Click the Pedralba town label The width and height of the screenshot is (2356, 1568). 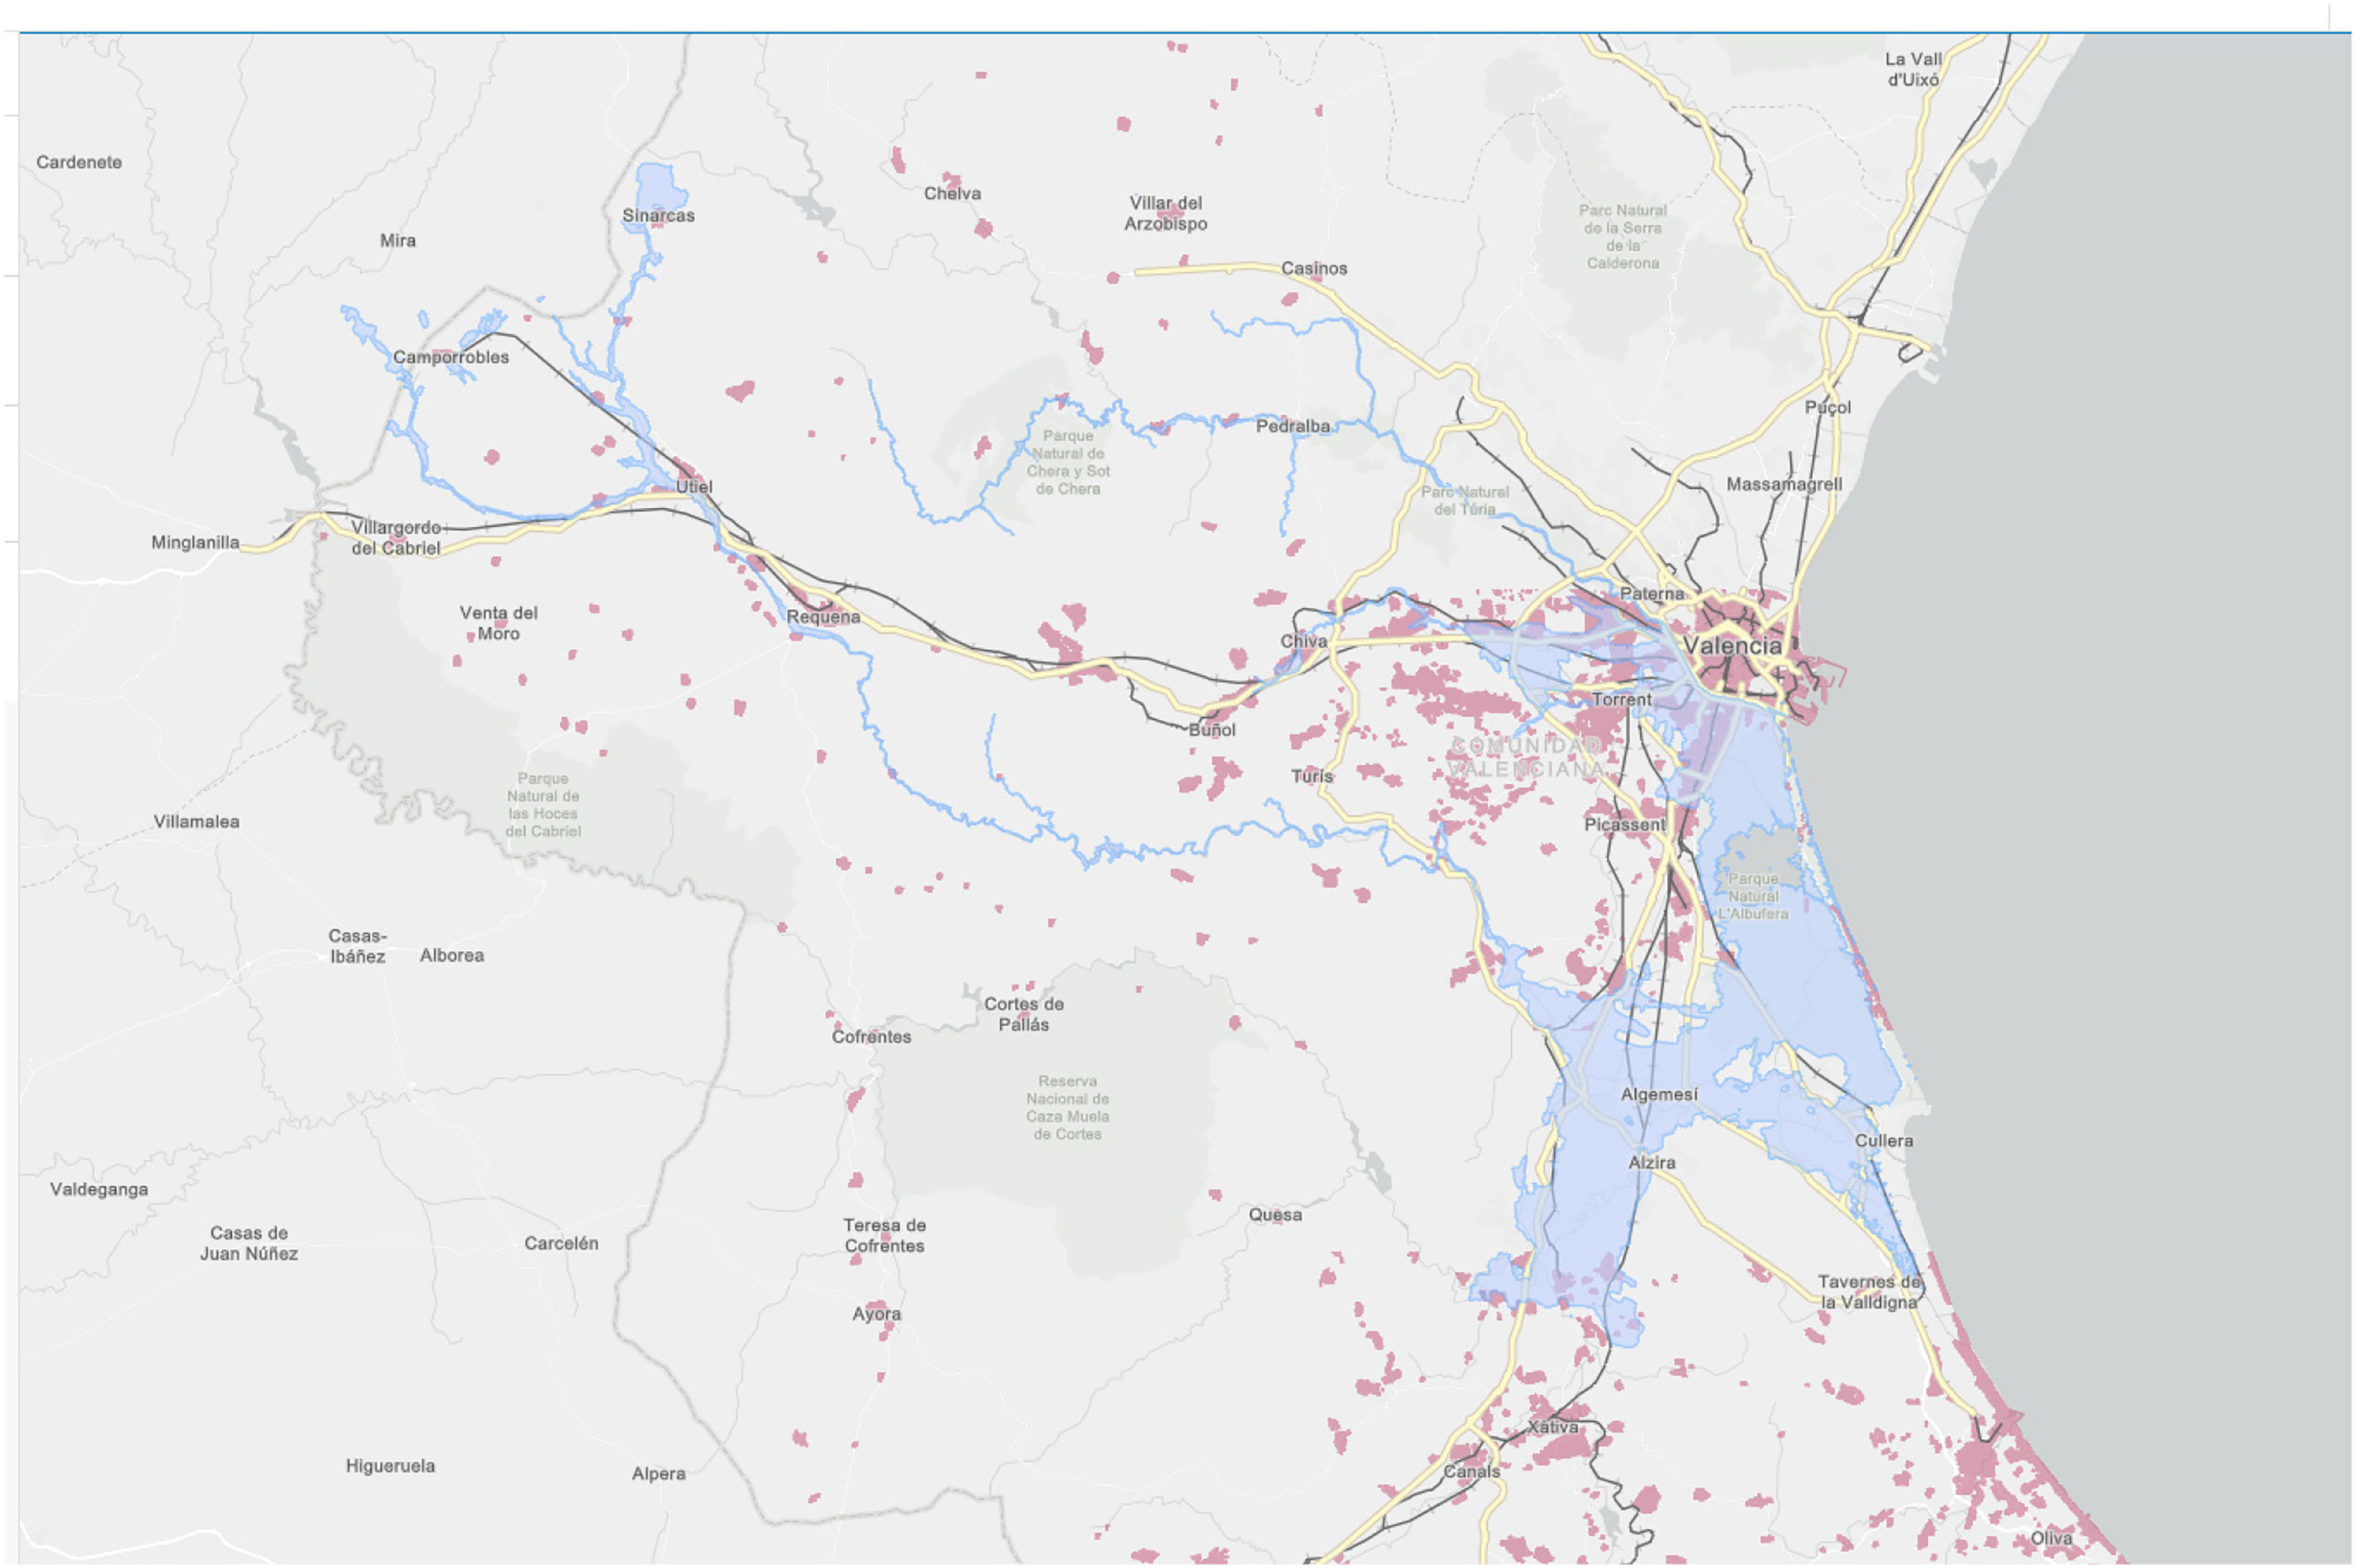pos(1292,426)
